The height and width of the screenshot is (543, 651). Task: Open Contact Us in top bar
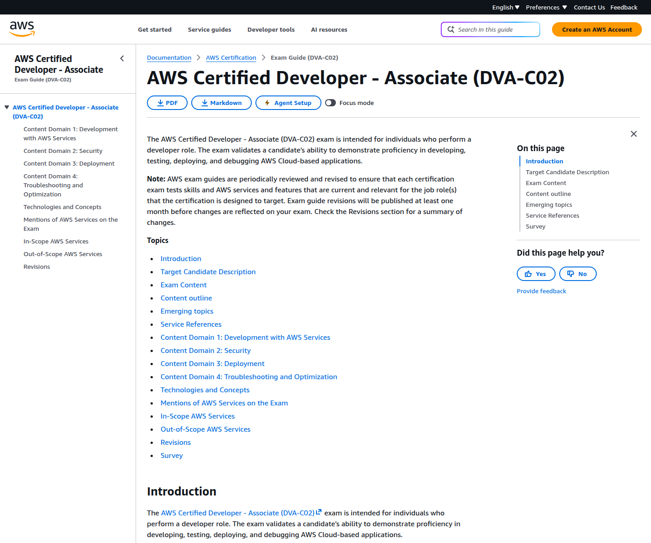pyautogui.click(x=589, y=7)
